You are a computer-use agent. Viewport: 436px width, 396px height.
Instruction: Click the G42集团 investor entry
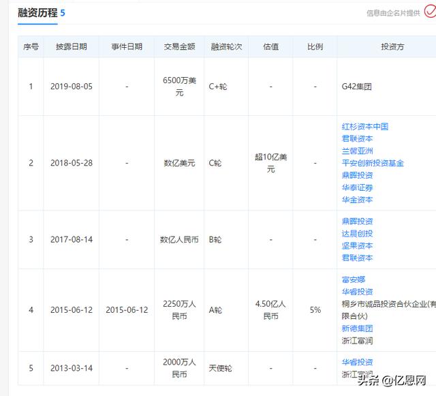(x=357, y=87)
